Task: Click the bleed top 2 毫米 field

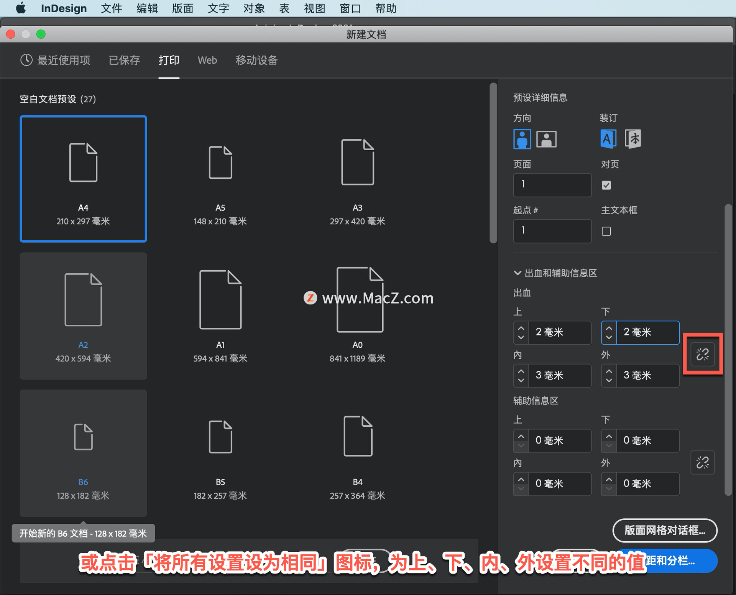Action: click(560, 332)
